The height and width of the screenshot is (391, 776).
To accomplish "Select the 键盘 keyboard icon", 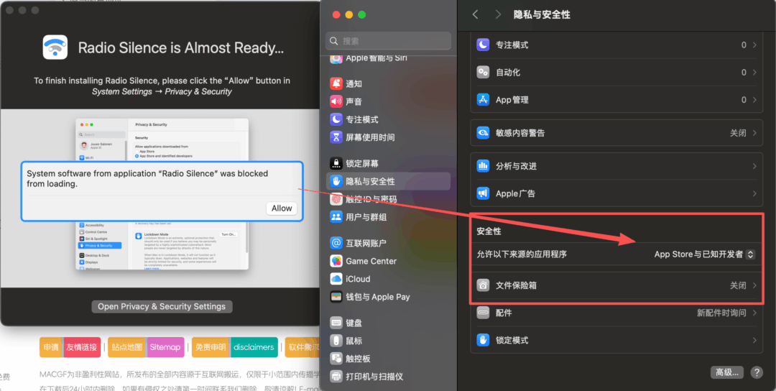I will click(336, 323).
